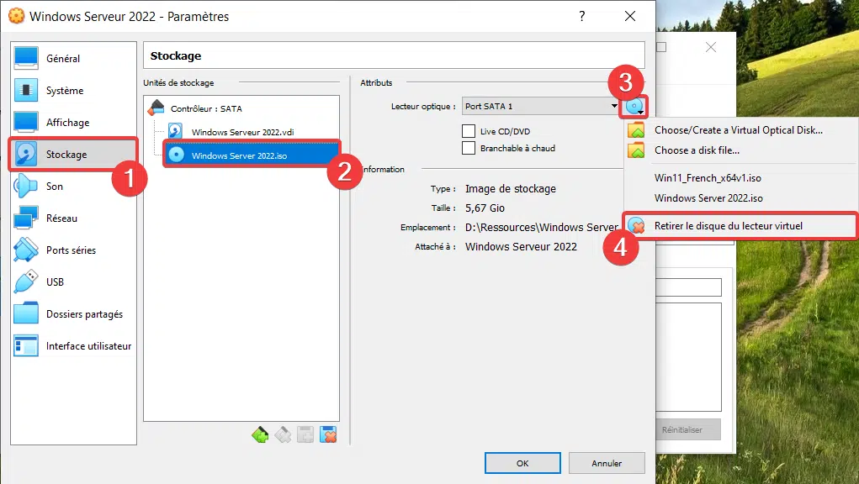Choose/Create a Virtual Optical Disk menu entry

coord(740,130)
